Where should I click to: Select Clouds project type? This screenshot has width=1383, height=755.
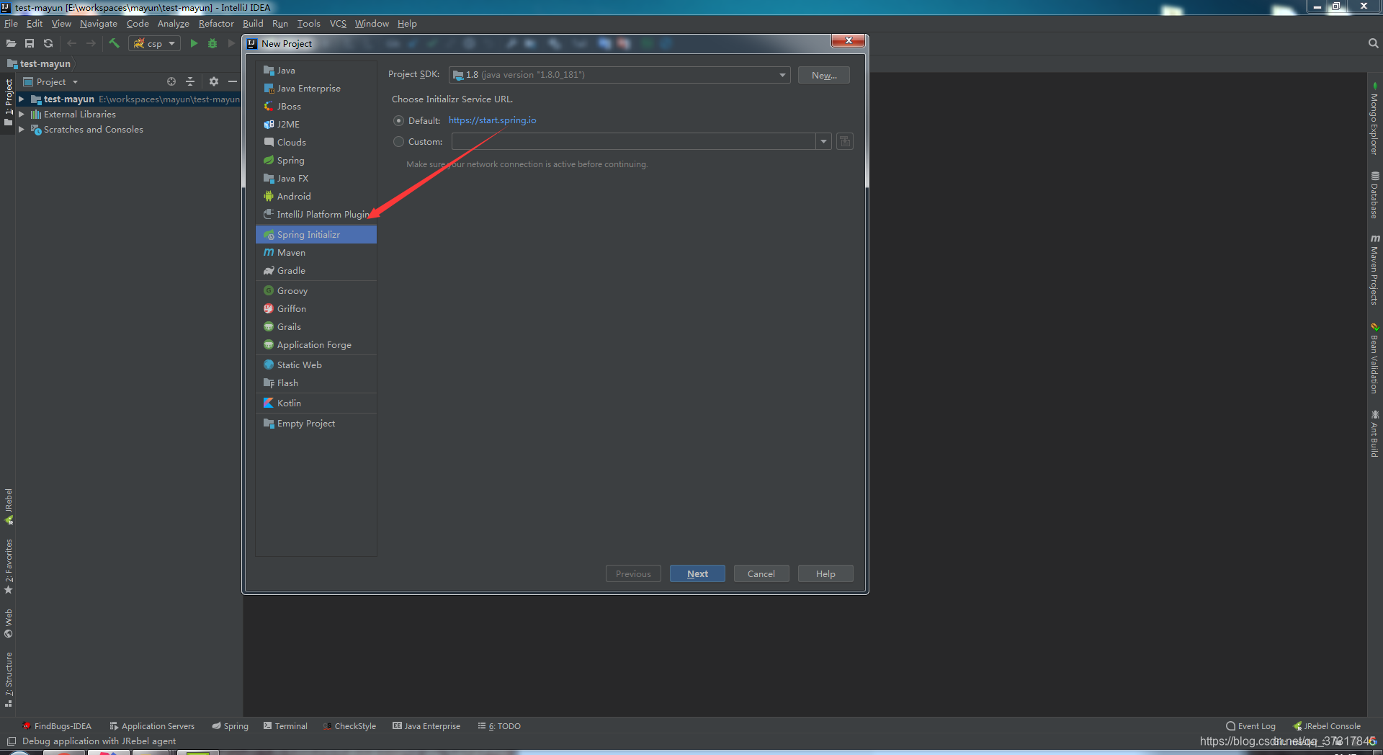[316, 142]
